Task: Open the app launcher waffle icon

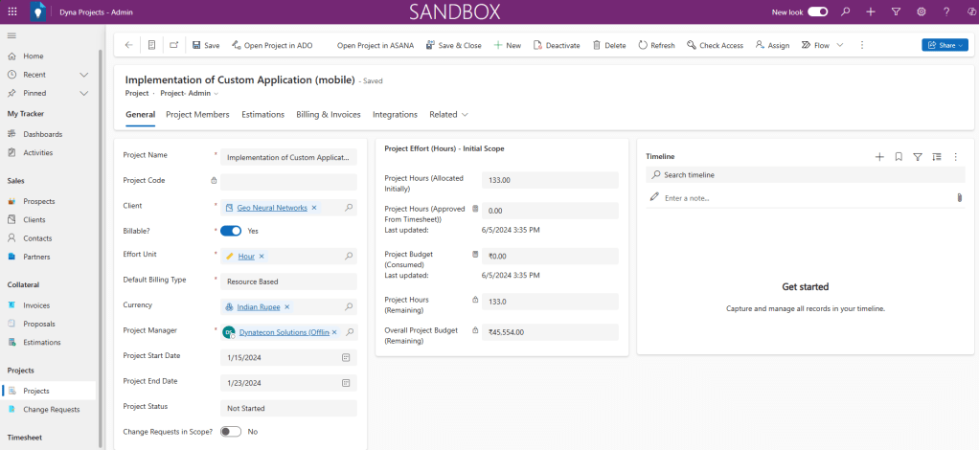Action: 12,11
